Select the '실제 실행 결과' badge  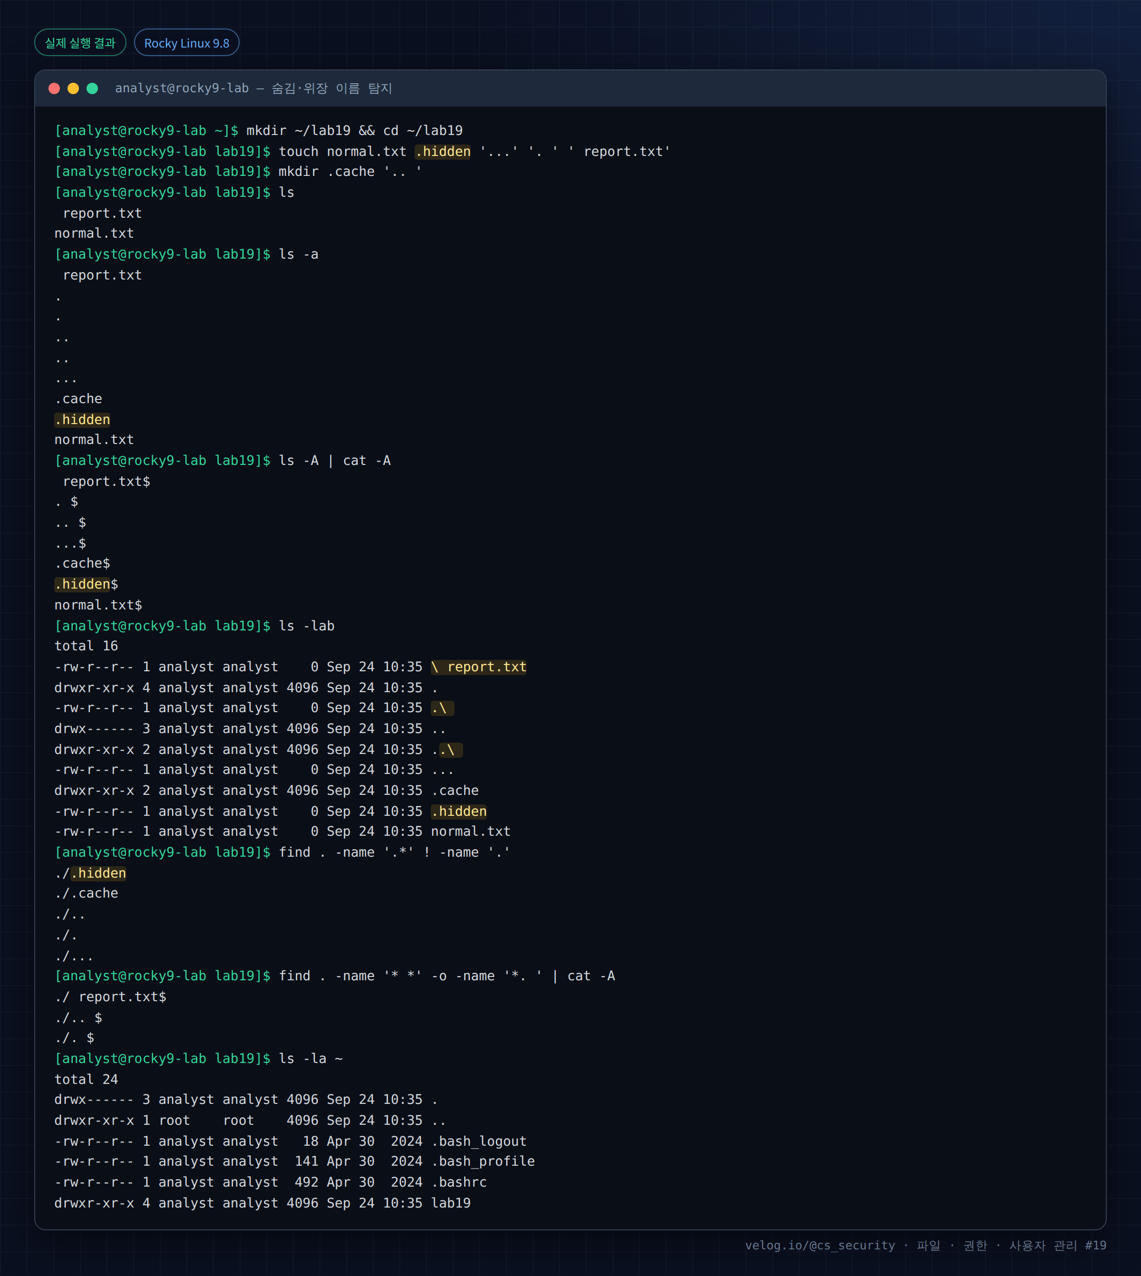point(80,43)
